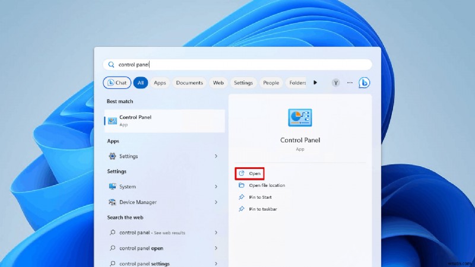Expand the 'control panel' web result chevron

216,233
